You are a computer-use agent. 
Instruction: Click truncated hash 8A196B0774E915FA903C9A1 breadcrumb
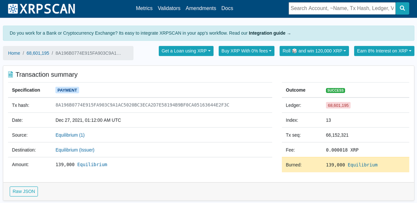pos(88,53)
